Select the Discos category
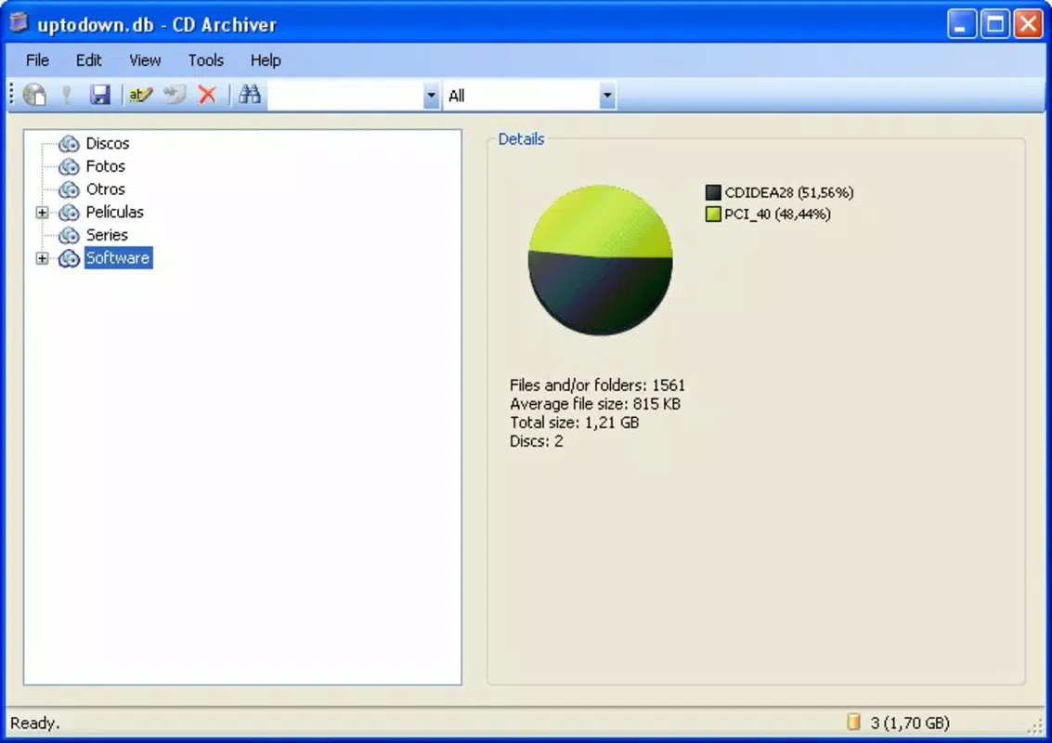The width and height of the screenshot is (1052, 743). point(108,144)
